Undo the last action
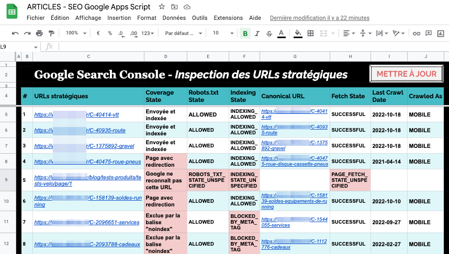This screenshot has width=449, height=254. click(x=15, y=33)
